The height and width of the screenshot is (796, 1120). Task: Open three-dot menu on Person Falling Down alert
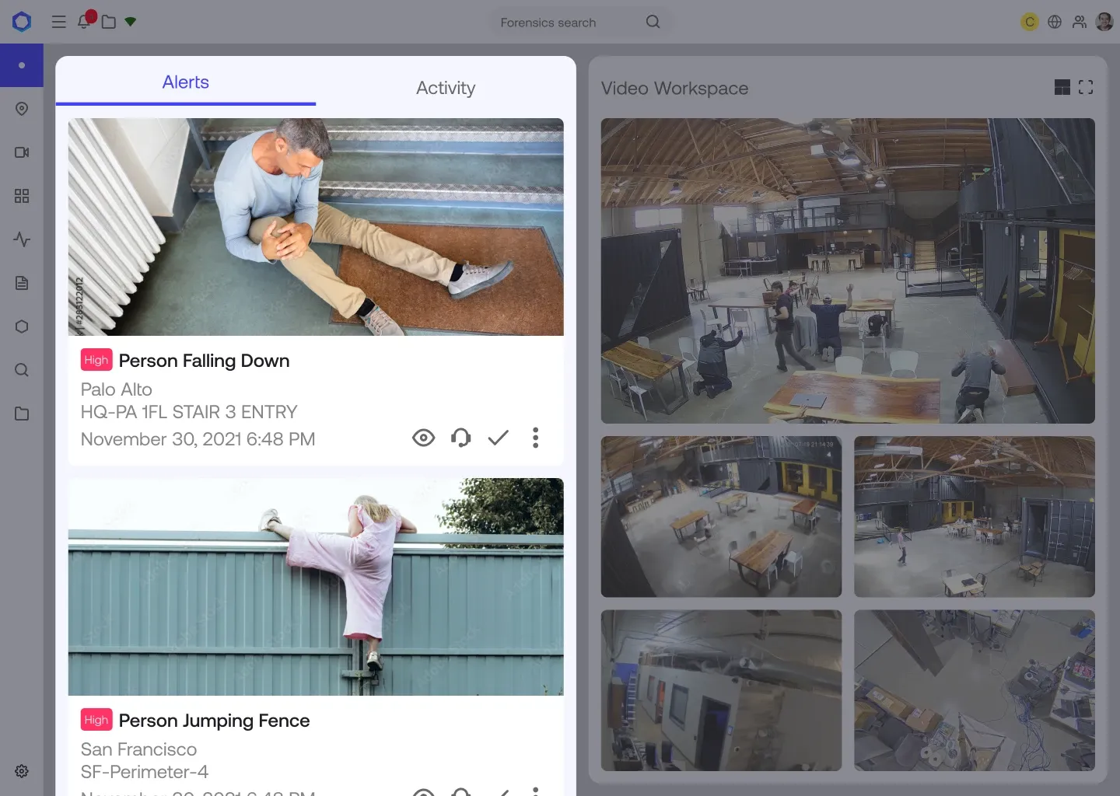point(535,438)
